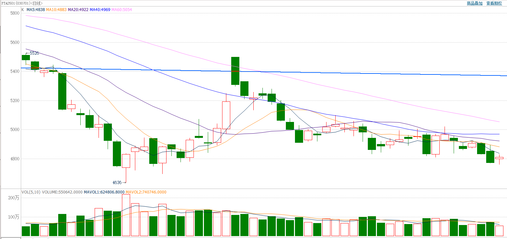Open the 商品叠加 link
The width and height of the screenshot is (507, 239).
pos(474,3)
